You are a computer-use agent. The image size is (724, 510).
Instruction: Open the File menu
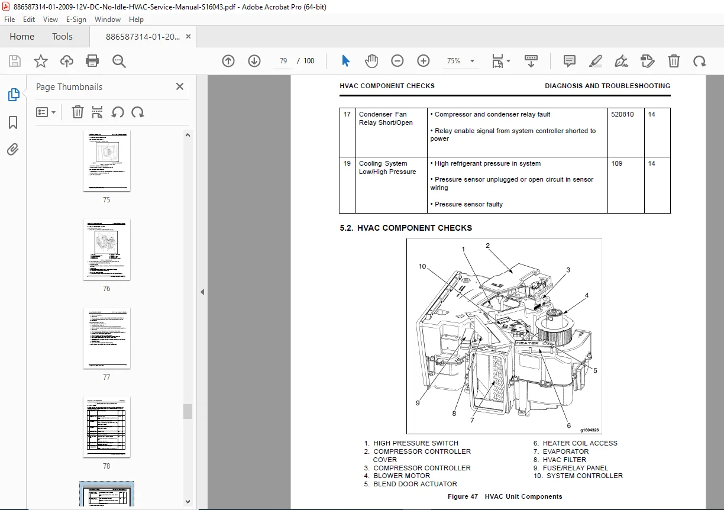(x=9, y=20)
